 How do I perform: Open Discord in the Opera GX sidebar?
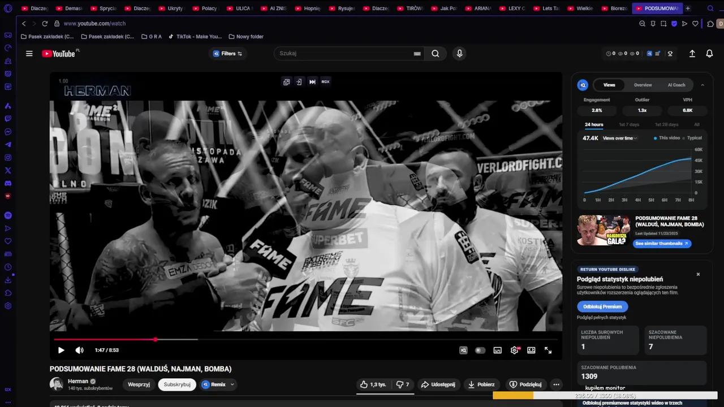point(8,184)
